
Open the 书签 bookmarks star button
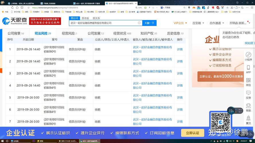coord(5,12)
